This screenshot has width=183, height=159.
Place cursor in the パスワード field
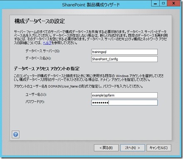point(124,103)
